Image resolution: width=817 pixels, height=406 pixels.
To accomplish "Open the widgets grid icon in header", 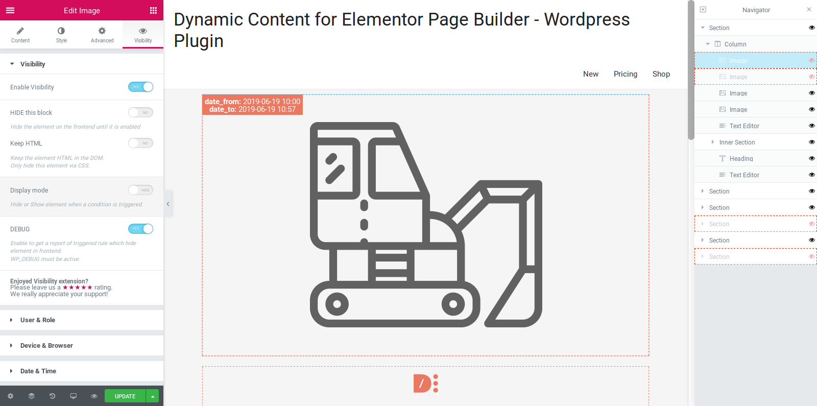I will pyautogui.click(x=153, y=10).
